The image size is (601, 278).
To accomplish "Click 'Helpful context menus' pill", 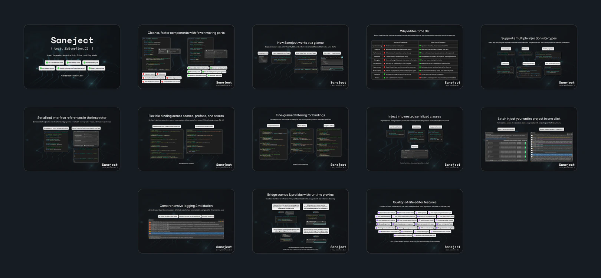I will [426, 220].
